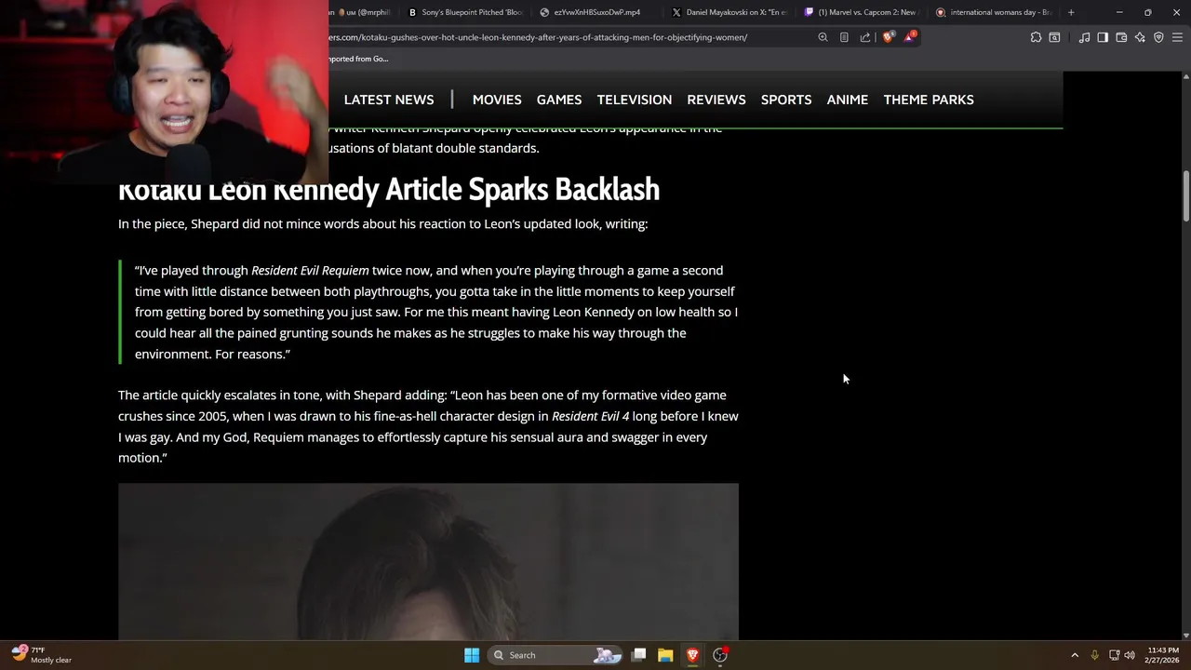This screenshot has width=1191, height=670.
Task: Toggle reader mode icon in address bar
Action: pos(844,37)
